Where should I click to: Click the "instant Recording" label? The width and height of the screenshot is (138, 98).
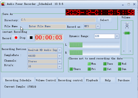(15, 32)
